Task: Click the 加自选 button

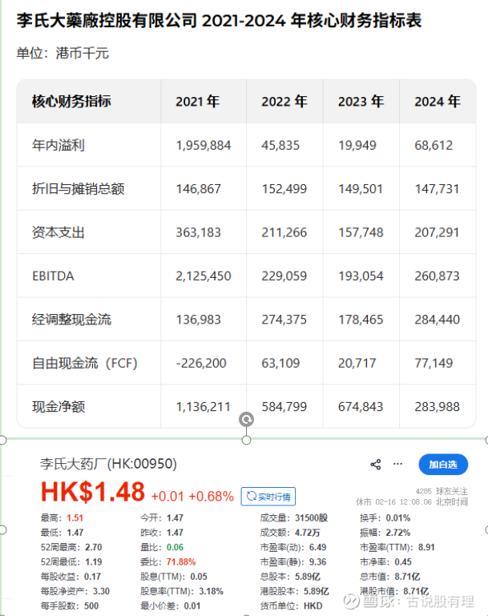Action: [443, 465]
